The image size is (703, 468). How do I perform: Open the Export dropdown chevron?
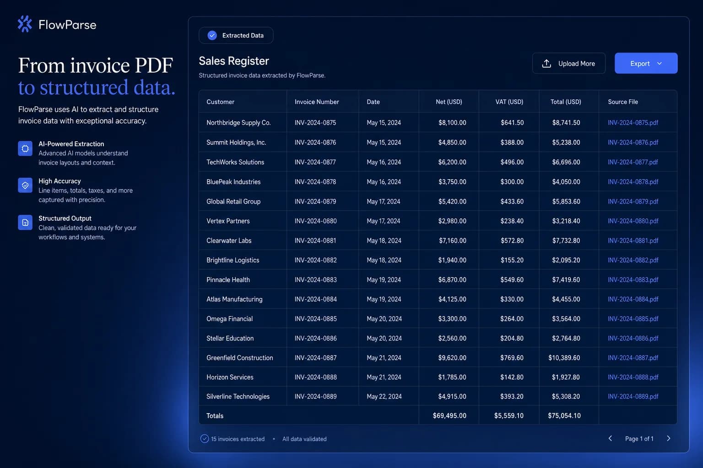(x=660, y=64)
